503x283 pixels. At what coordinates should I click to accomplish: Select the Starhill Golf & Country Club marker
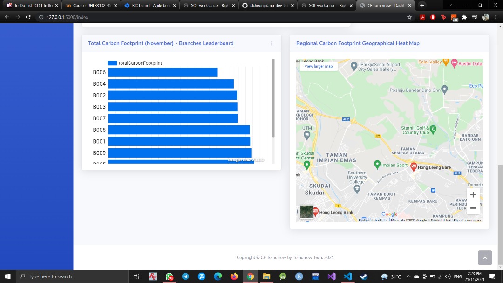[x=433, y=130]
